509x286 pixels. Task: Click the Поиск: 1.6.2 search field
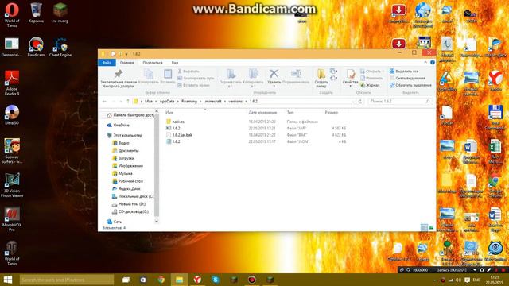[401, 102]
